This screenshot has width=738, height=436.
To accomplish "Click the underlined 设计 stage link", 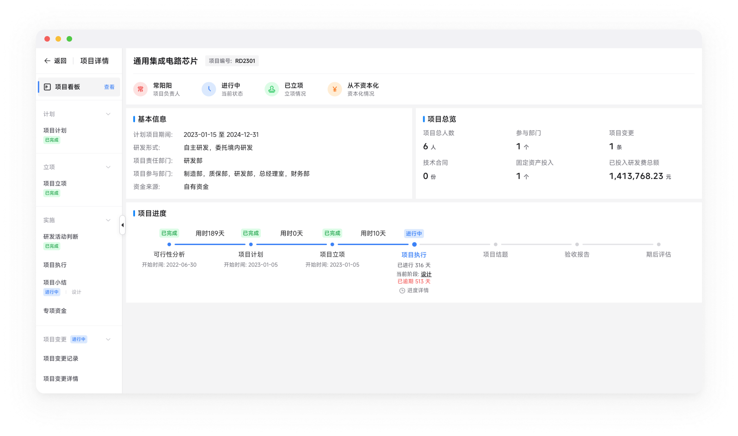I will [x=426, y=274].
